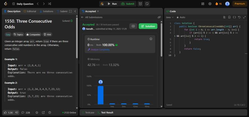
Task: Click the LeetCode logo icon
Action: pyautogui.click(x=6, y=4)
